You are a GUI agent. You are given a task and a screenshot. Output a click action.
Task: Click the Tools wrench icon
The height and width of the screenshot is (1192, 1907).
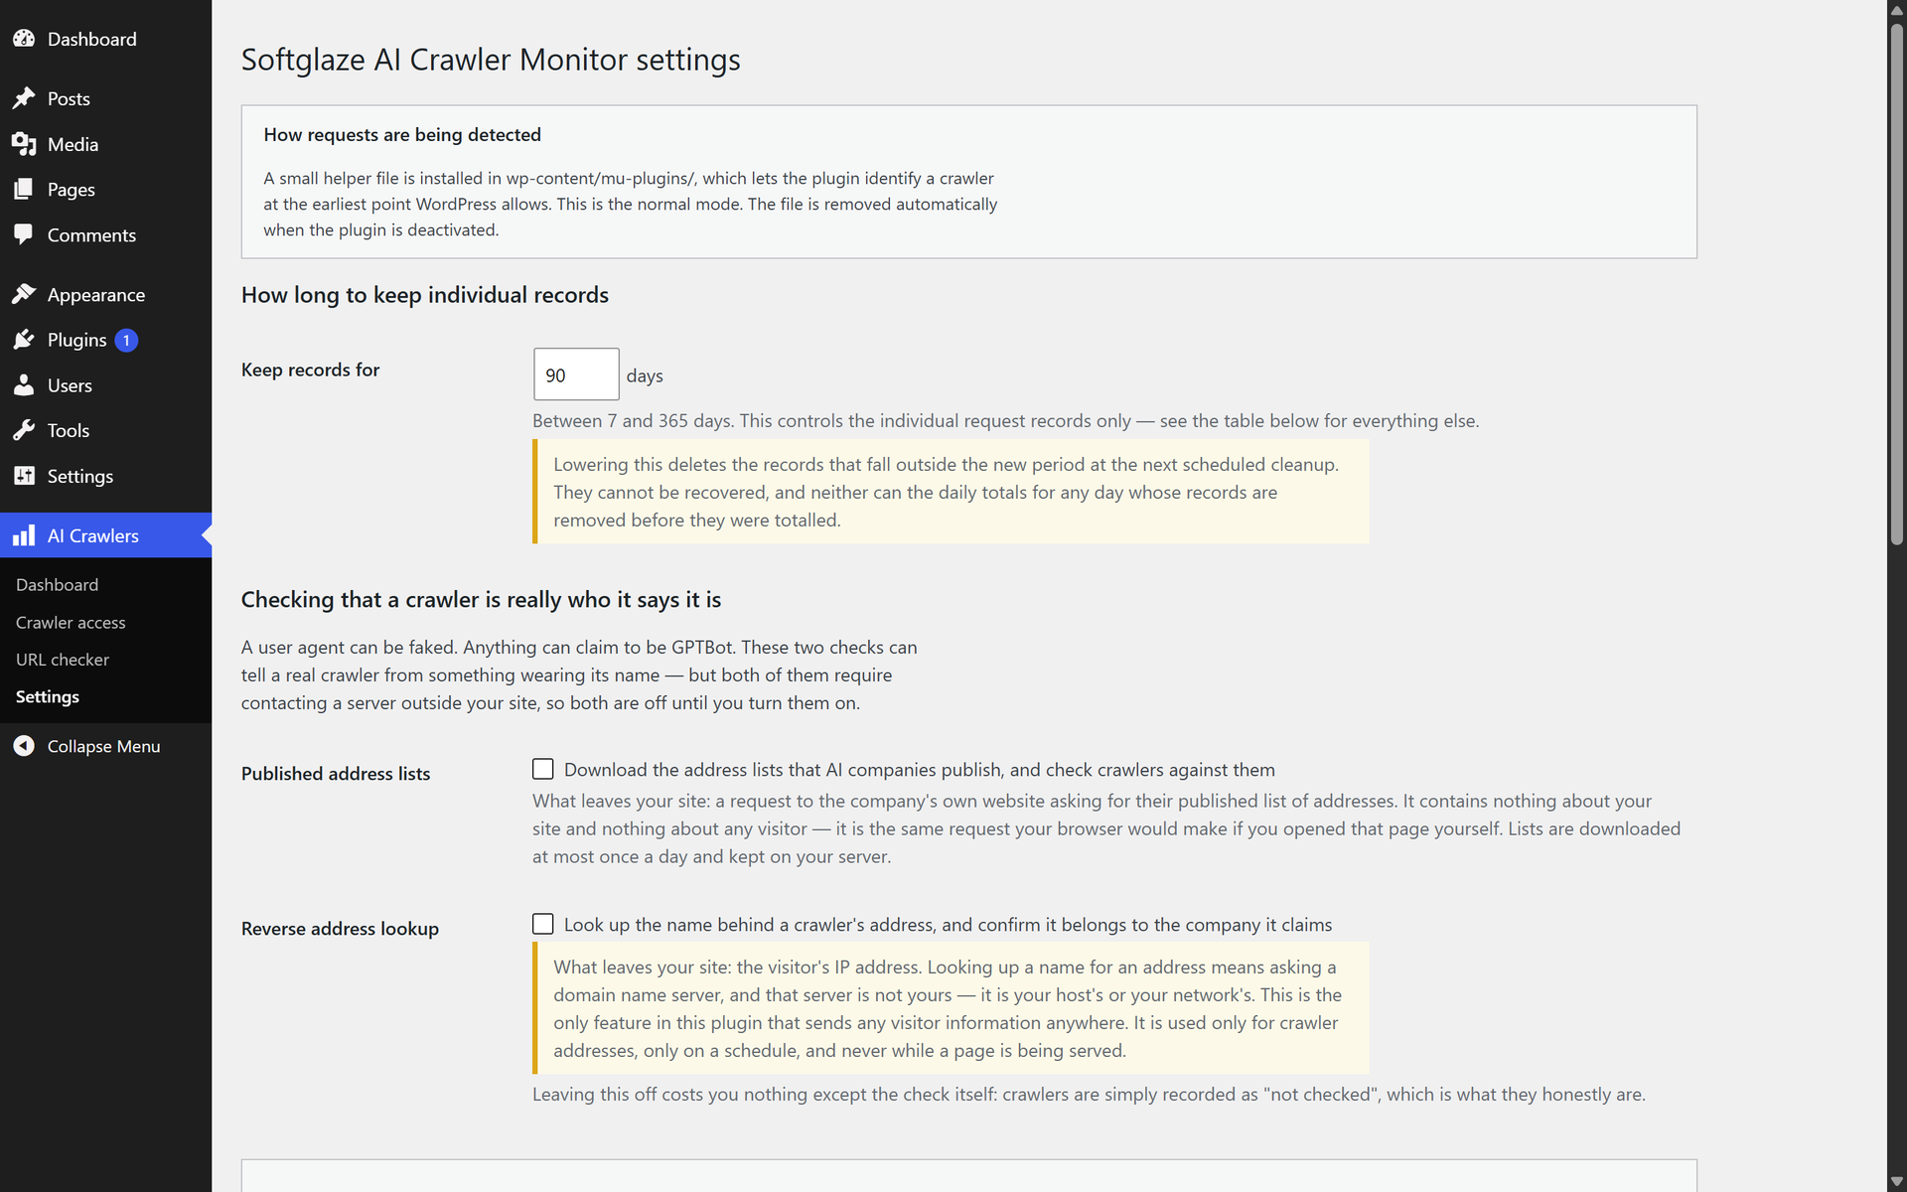click(24, 430)
